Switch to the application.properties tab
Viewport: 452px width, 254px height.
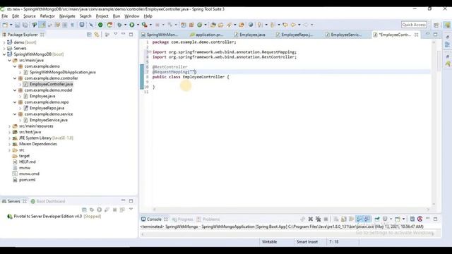point(207,35)
